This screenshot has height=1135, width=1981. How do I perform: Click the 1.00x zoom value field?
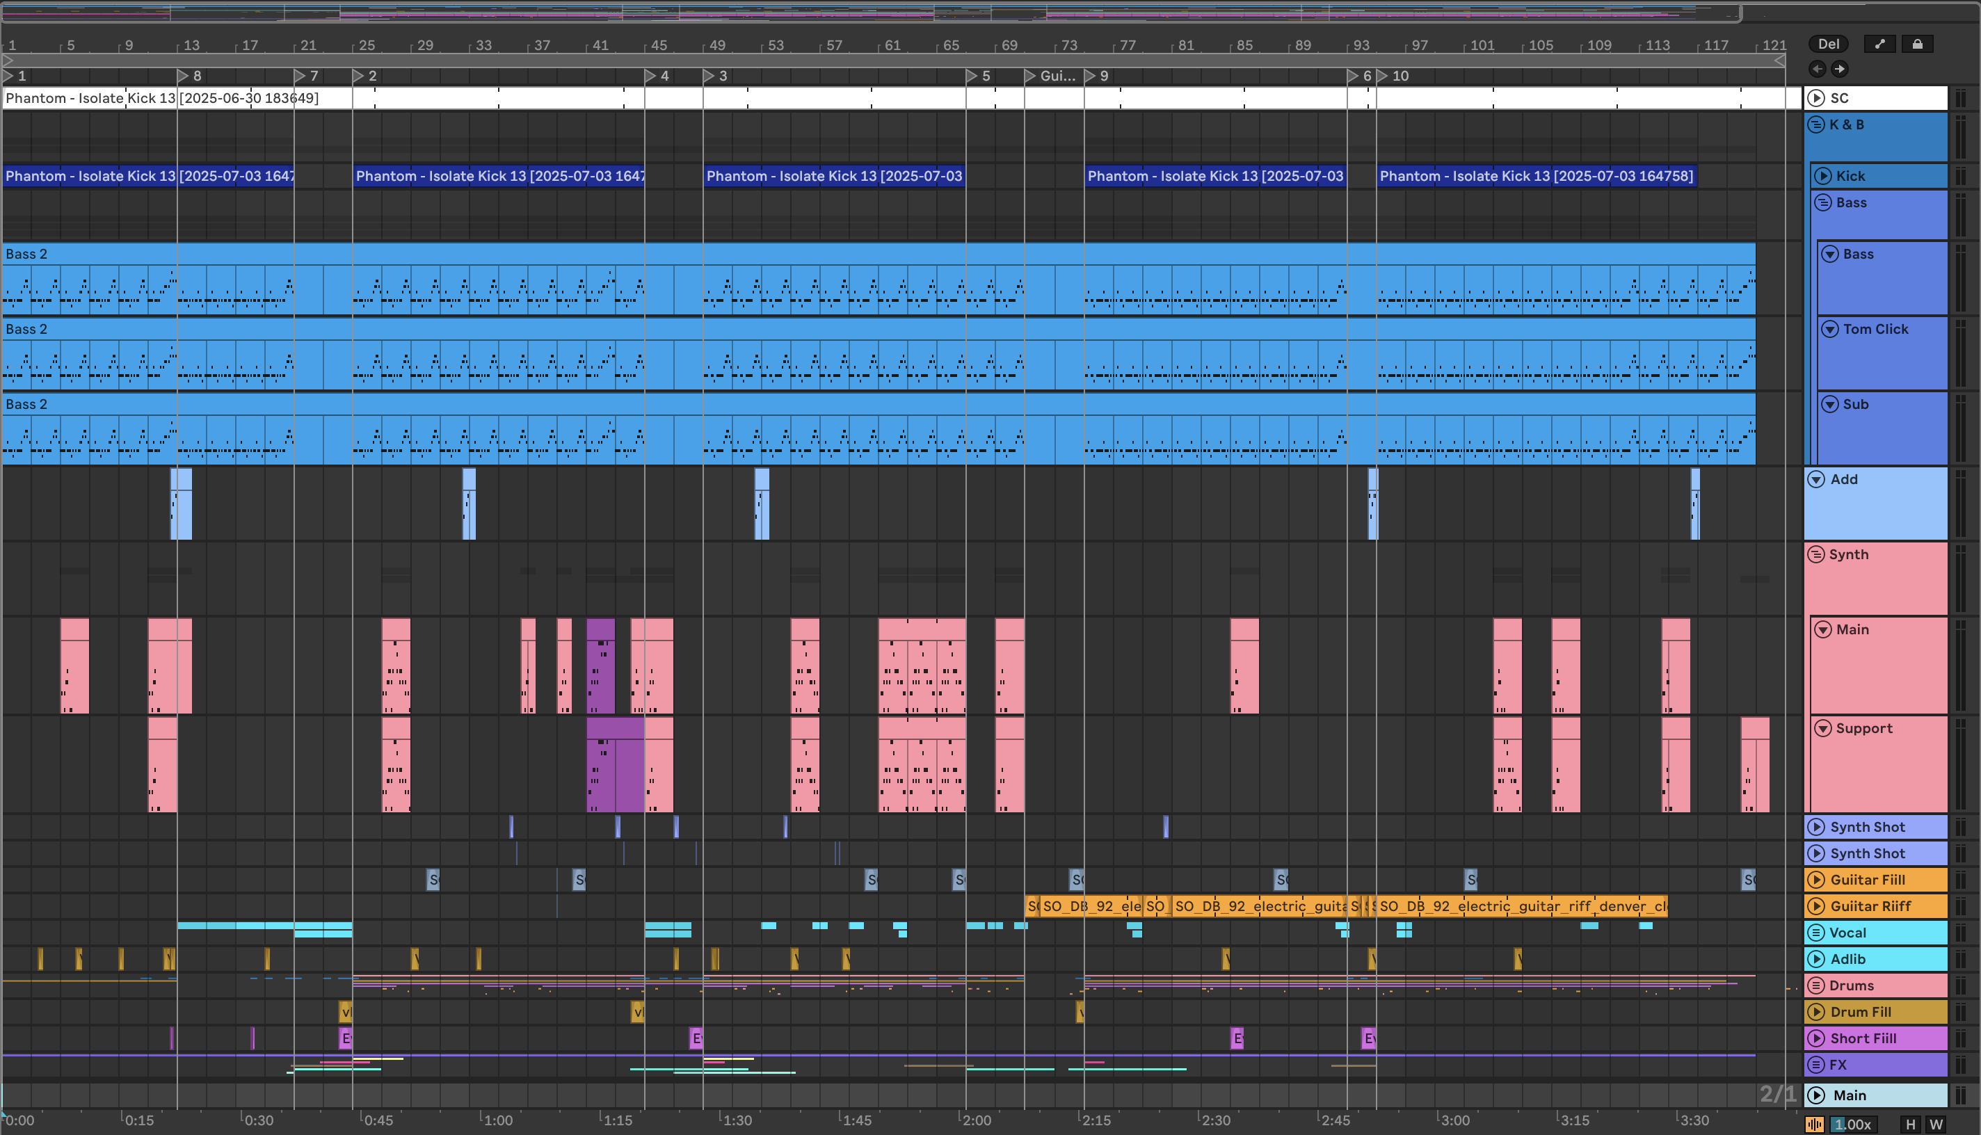1852,1124
